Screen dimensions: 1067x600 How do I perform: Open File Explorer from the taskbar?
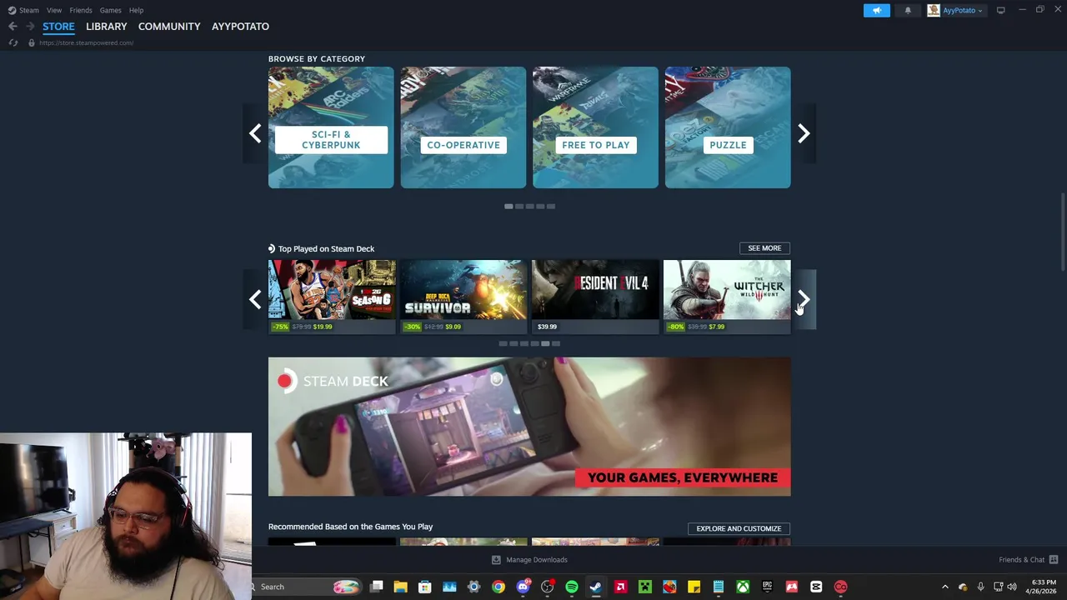click(x=400, y=587)
